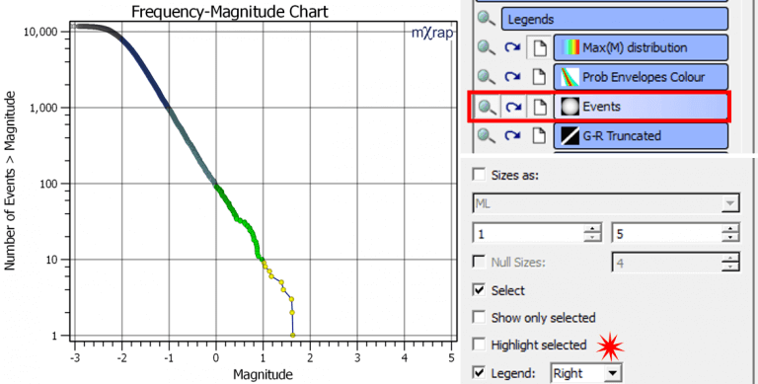Select the Events series
Viewport: 758px width, 384px height.
click(641, 107)
